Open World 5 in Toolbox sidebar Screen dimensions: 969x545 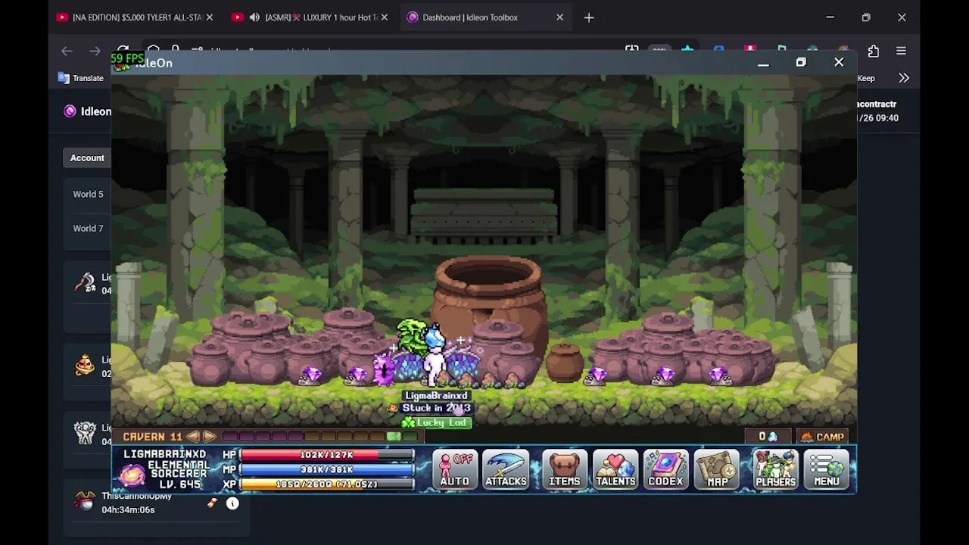[x=88, y=195]
